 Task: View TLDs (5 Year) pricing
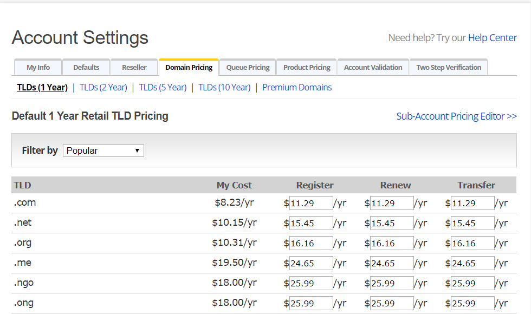(x=163, y=87)
